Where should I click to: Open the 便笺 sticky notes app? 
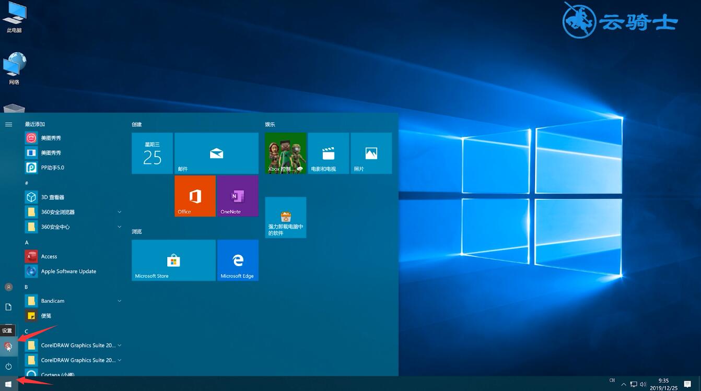point(73,316)
